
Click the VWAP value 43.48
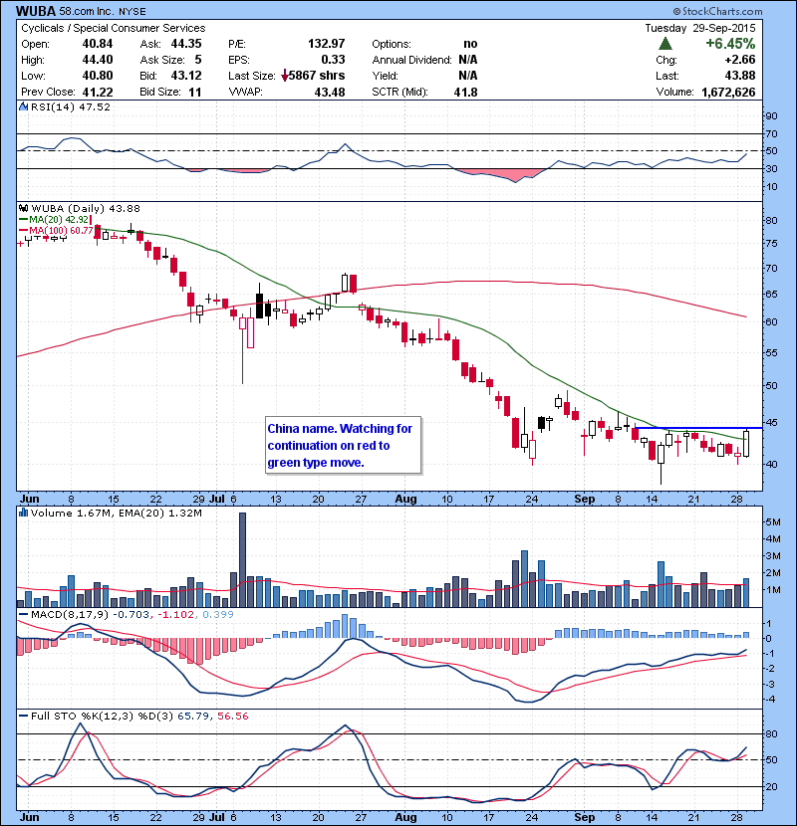pyautogui.click(x=330, y=93)
